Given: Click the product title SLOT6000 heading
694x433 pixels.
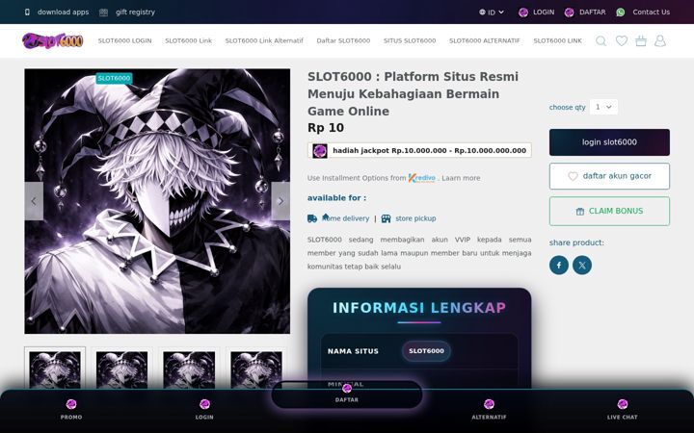Looking at the screenshot, I should pyautogui.click(x=413, y=93).
